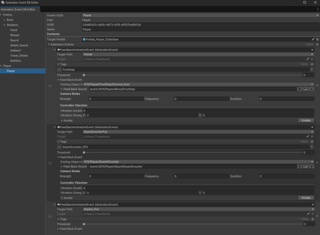
Task: Click the drag handle of the GuardCounter_VFX tag
Action: [59, 147]
